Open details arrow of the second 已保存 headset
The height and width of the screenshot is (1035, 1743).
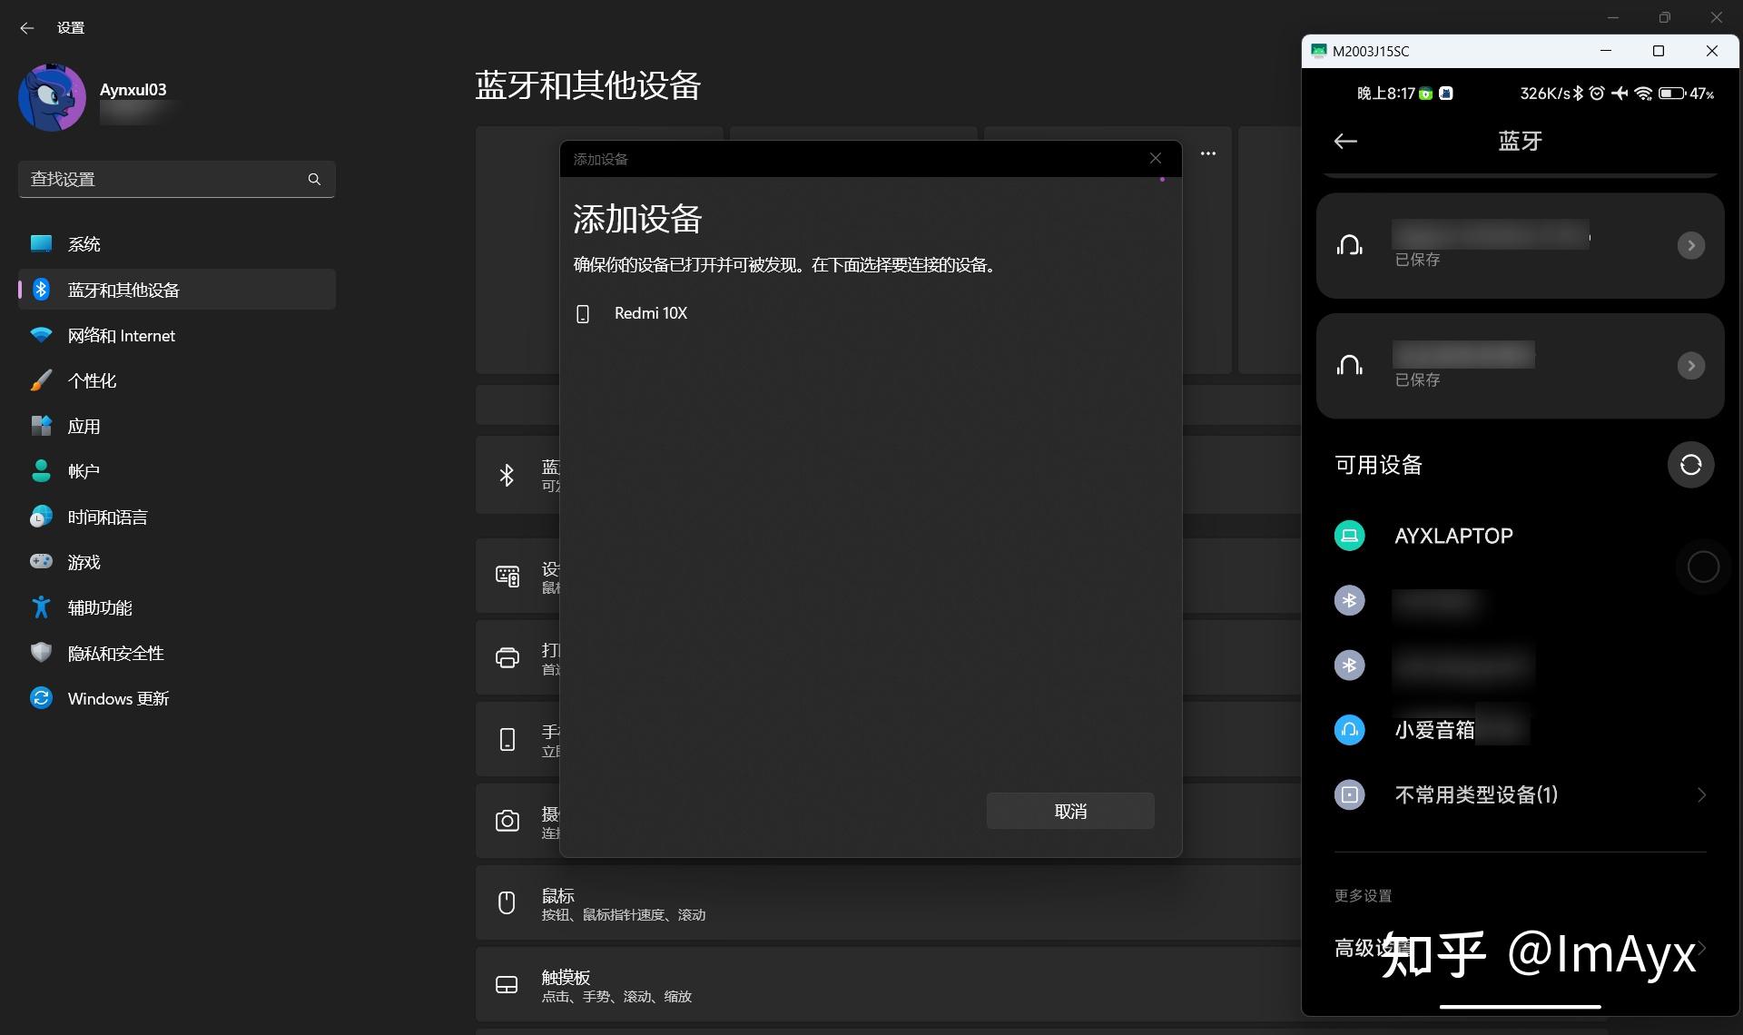tap(1690, 366)
